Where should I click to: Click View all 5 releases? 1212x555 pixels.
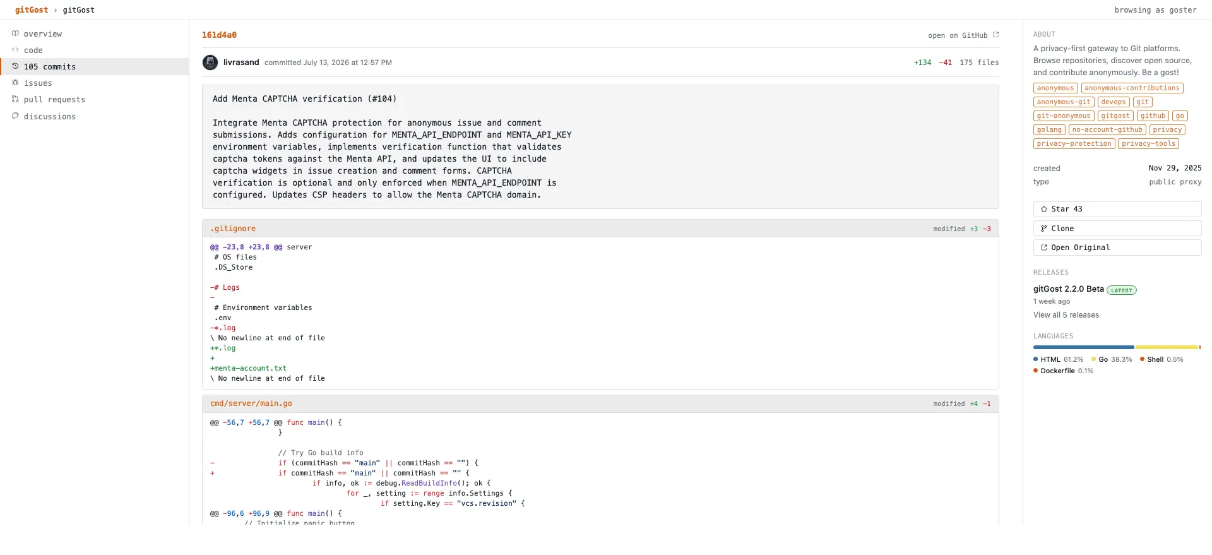pyautogui.click(x=1066, y=315)
